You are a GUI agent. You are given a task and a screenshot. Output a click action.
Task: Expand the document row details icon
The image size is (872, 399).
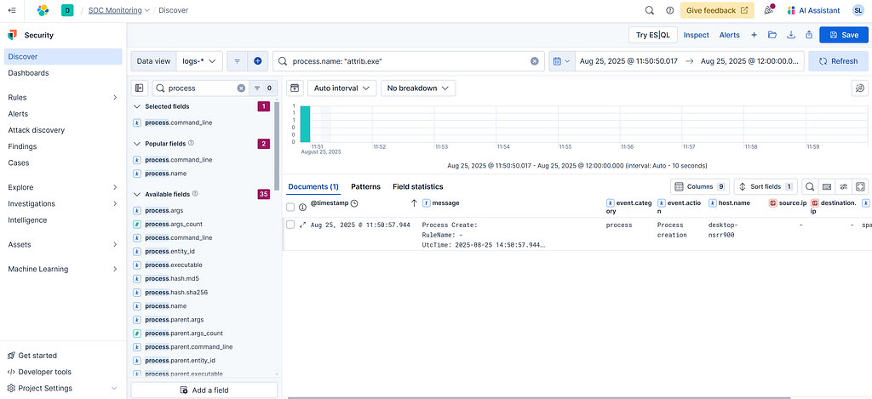tap(302, 225)
